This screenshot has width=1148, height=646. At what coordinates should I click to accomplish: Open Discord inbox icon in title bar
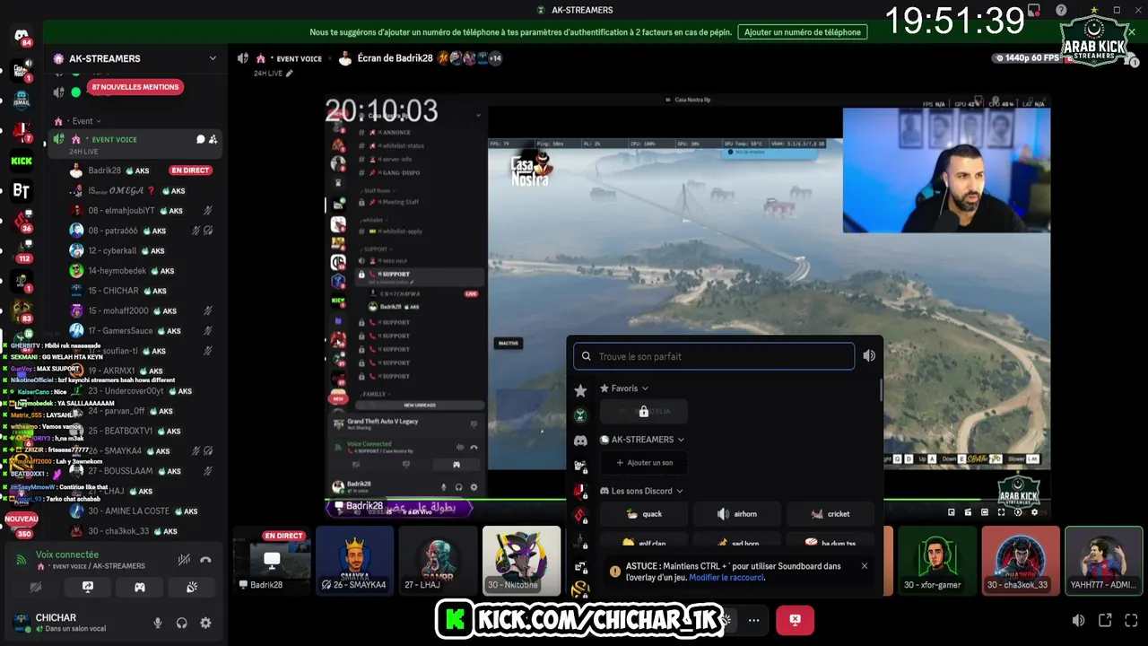[1034, 11]
